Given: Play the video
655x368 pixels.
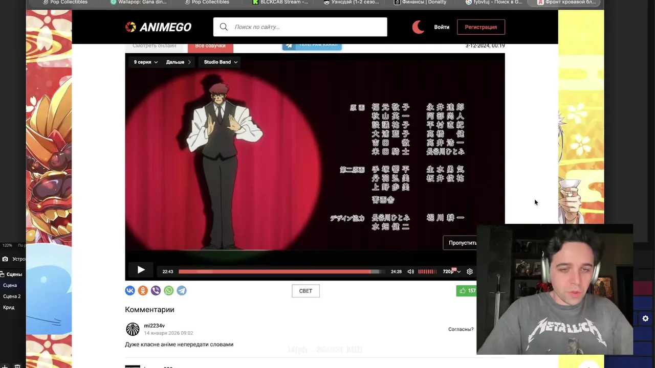Looking at the screenshot, I should point(141,270).
